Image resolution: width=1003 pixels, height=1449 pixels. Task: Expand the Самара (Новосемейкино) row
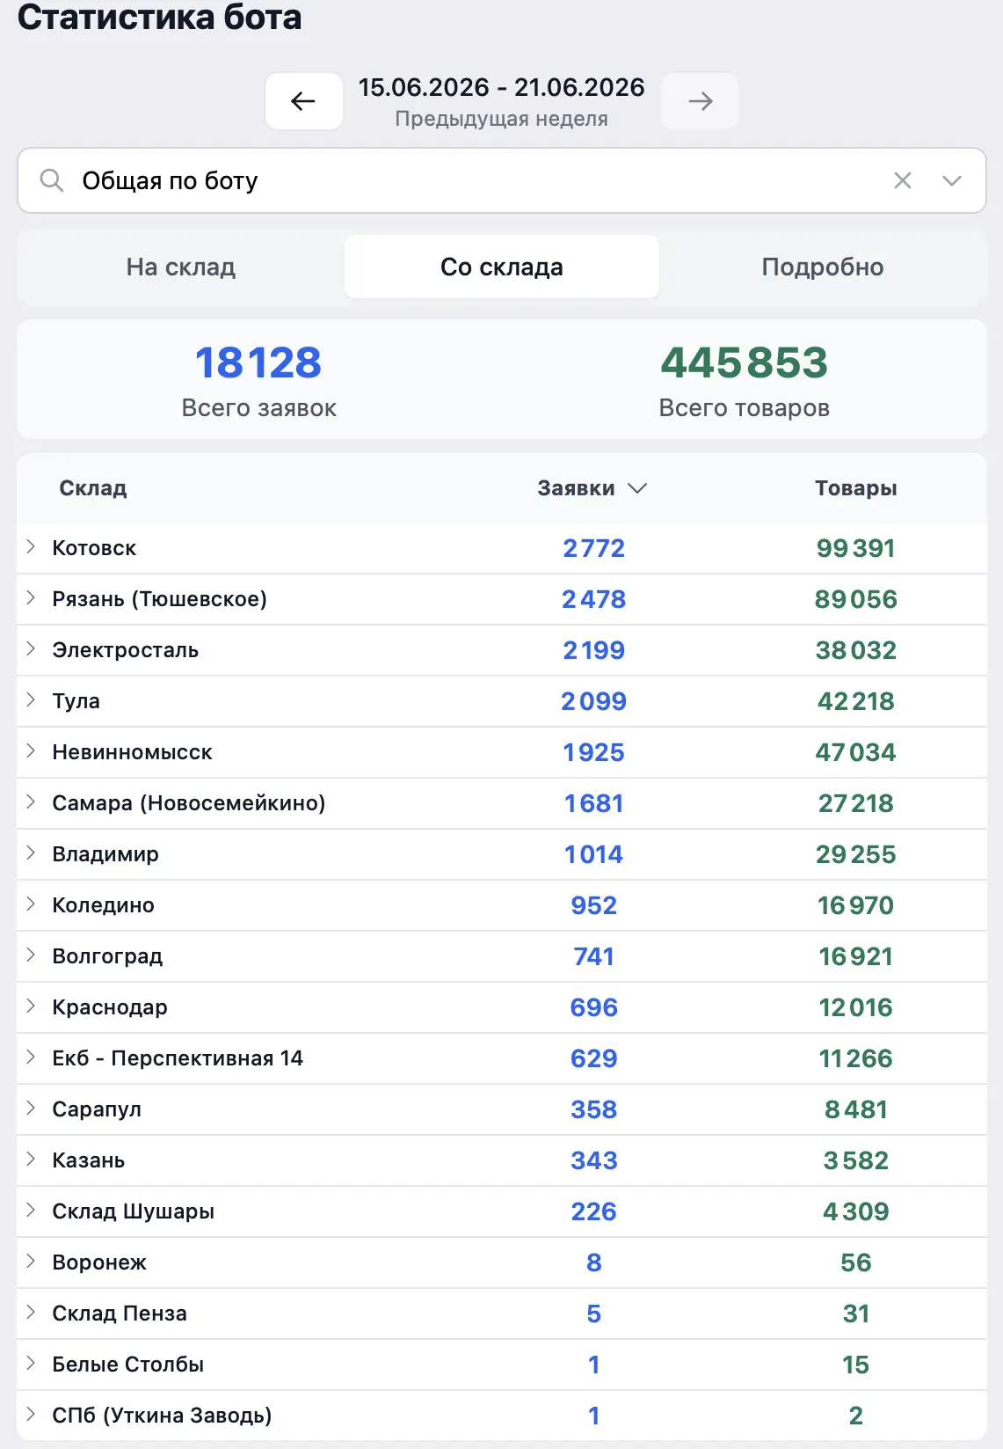tap(31, 802)
